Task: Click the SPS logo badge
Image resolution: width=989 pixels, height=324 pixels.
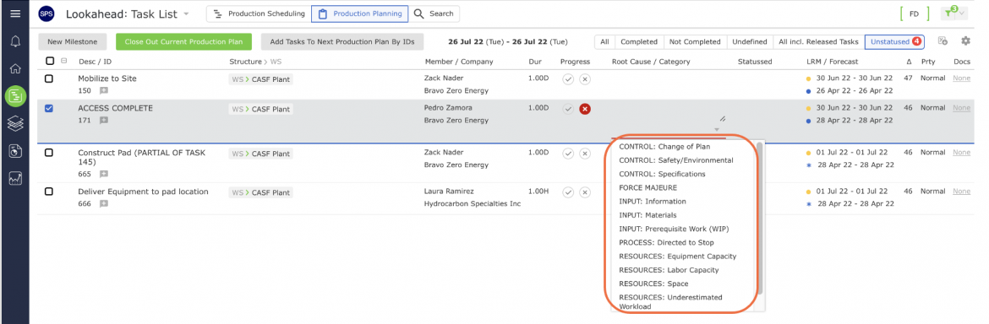Action: tap(46, 13)
